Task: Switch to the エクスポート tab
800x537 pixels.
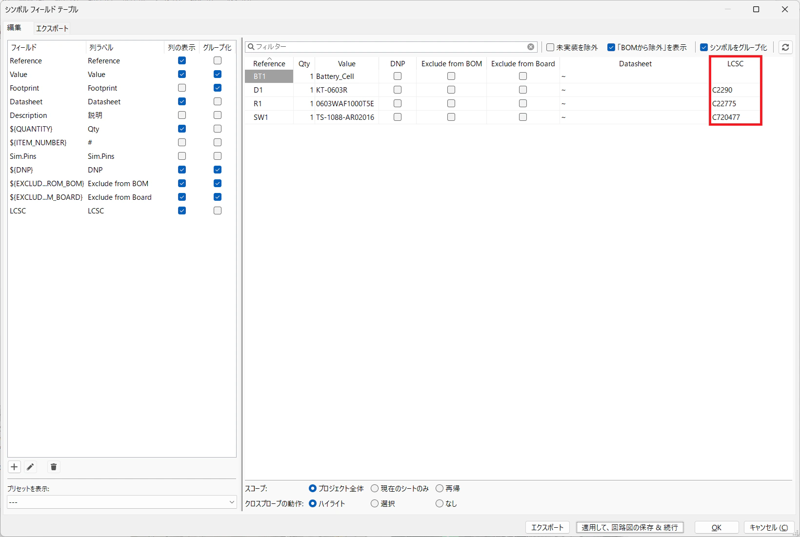Action: [x=52, y=28]
